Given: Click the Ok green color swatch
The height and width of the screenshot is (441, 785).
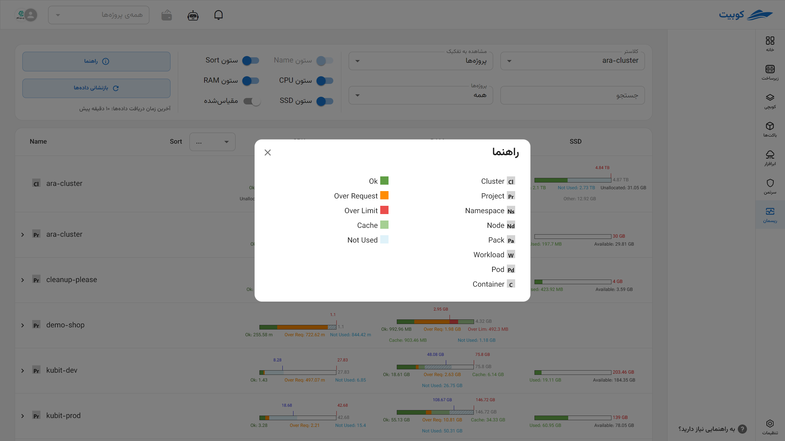Looking at the screenshot, I should pos(384,181).
